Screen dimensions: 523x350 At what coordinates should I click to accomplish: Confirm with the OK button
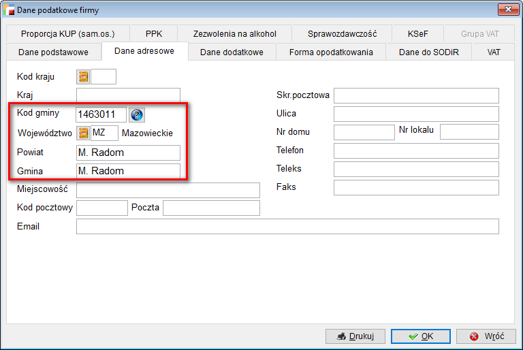pyautogui.click(x=420, y=336)
